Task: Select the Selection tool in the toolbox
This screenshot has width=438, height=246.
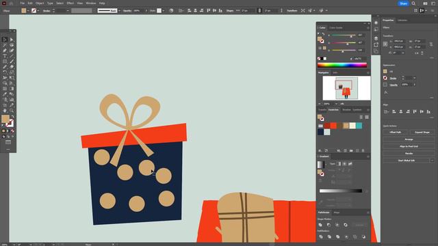Action: [5, 40]
